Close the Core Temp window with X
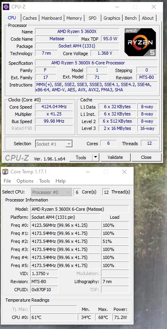The image size is (167, 329). click(124, 172)
